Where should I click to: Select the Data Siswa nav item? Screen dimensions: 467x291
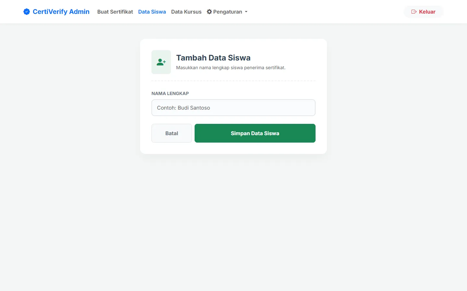(x=152, y=12)
